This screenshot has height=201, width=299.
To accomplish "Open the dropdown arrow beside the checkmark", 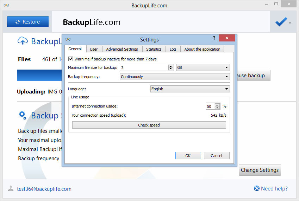I will 290,23.
